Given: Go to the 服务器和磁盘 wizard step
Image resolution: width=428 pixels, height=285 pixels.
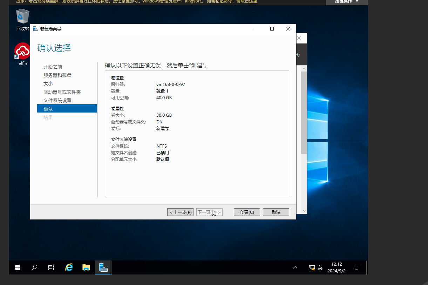Looking at the screenshot, I should click(x=57, y=75).
